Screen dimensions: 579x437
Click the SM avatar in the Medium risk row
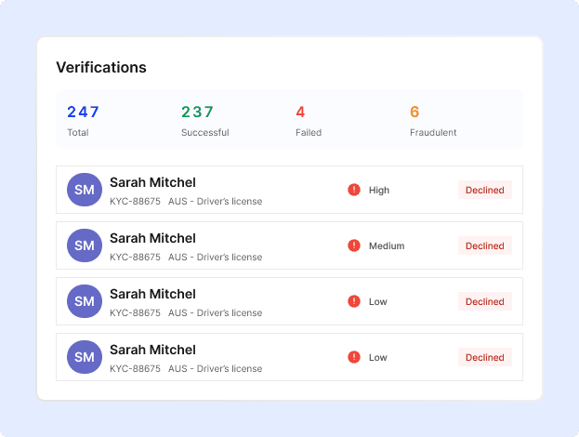pyautogui.click(x=85, y=245)
